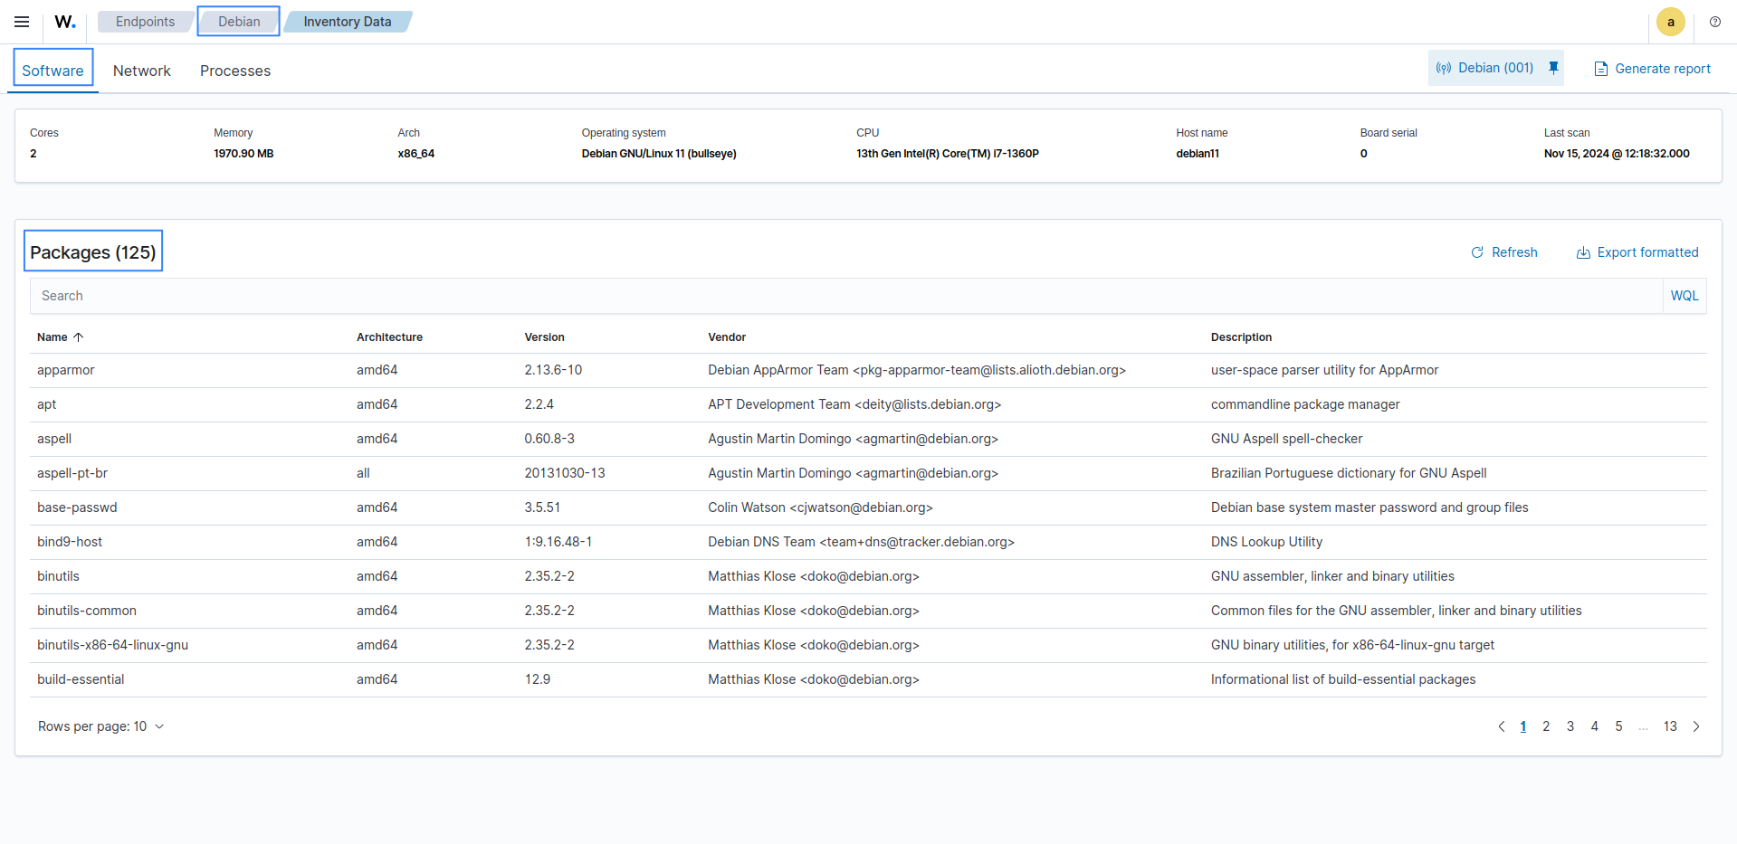1737x844 pixels.
Task: Click the user avatar icon
Action: [x=1670, y=22]
